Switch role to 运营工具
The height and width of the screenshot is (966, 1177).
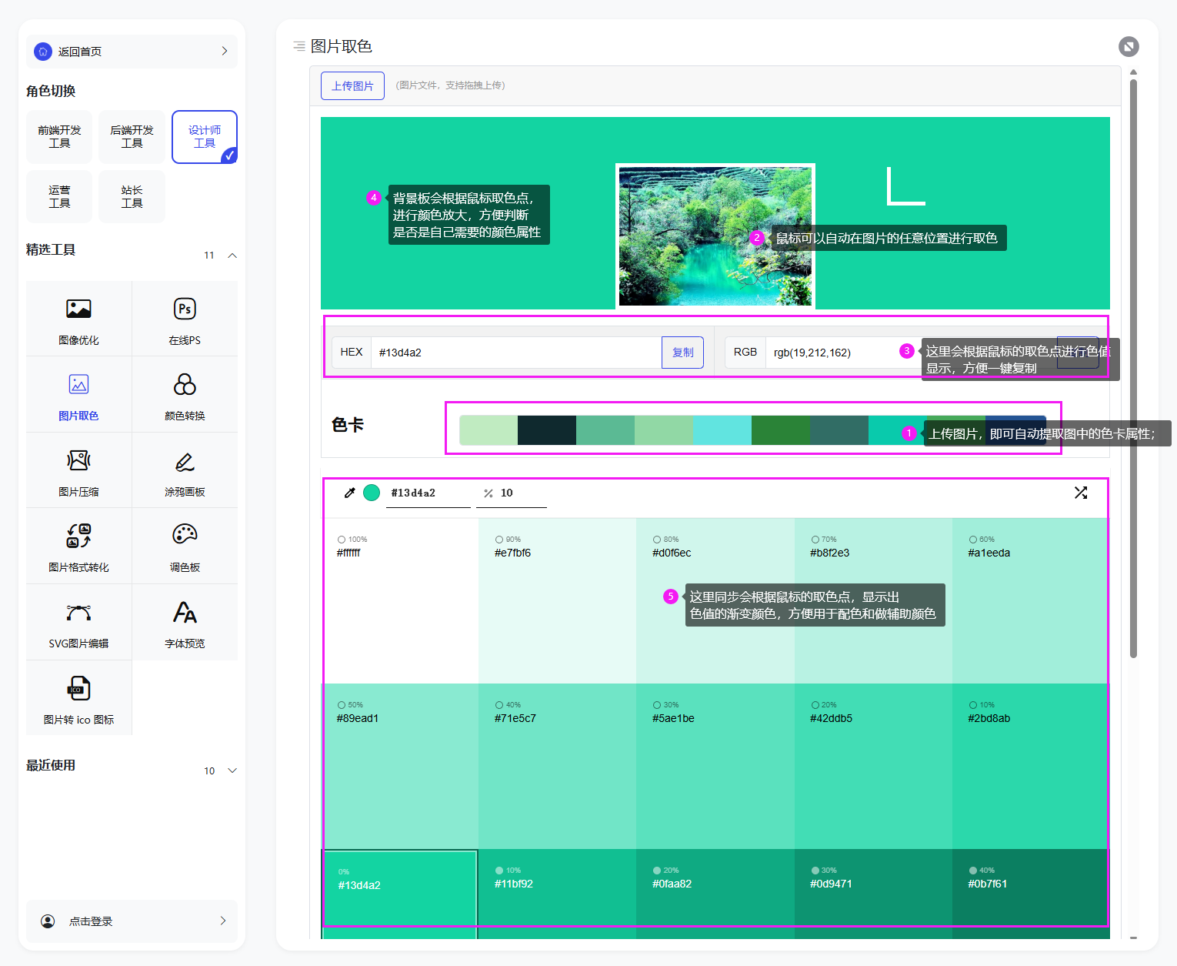59,197
